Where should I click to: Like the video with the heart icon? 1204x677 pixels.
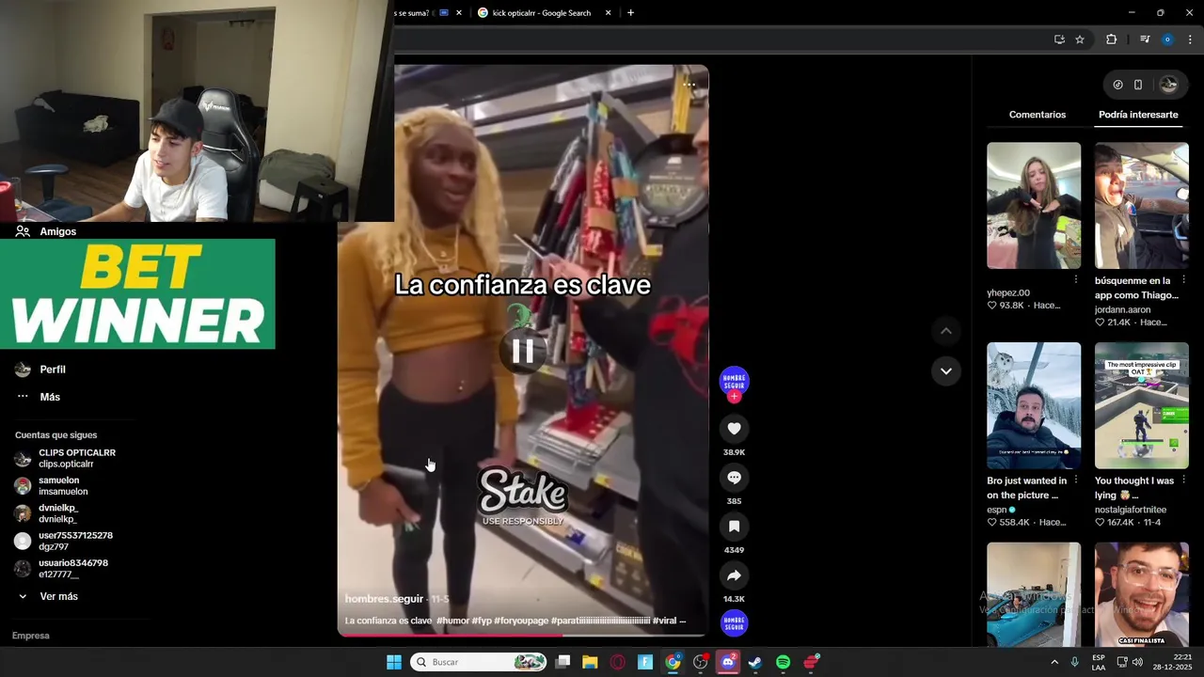click(734, 429)
